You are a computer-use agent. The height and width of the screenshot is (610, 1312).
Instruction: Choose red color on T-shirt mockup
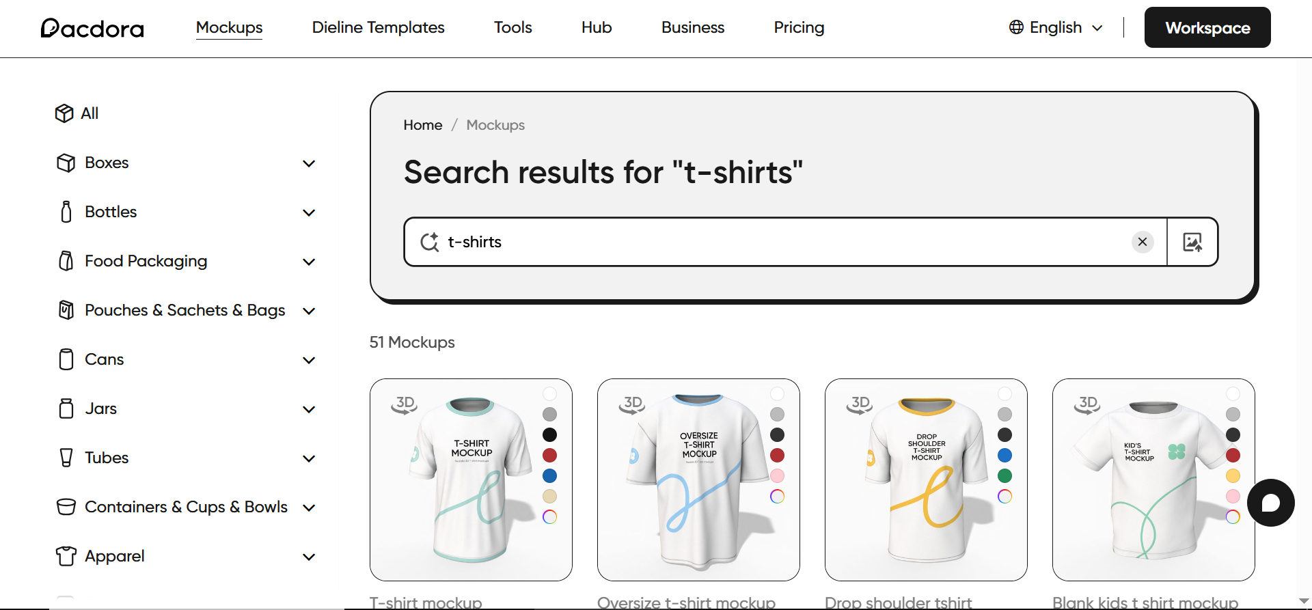click(549, 456)
